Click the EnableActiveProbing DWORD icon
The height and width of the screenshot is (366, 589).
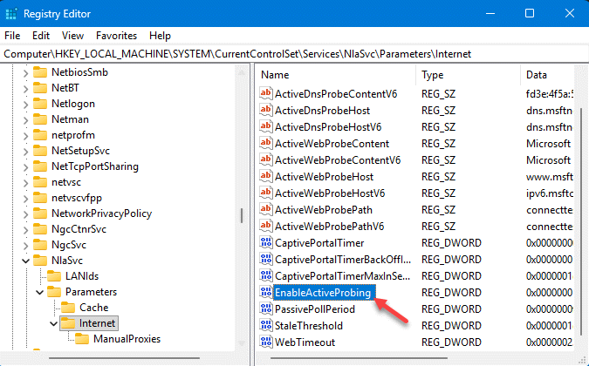(x=265, y=292)
